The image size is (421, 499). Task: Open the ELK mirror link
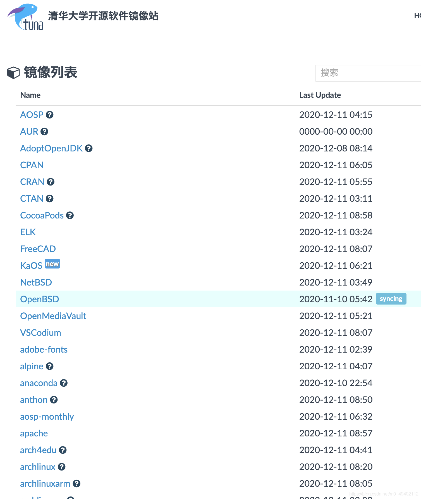[28, 232]
